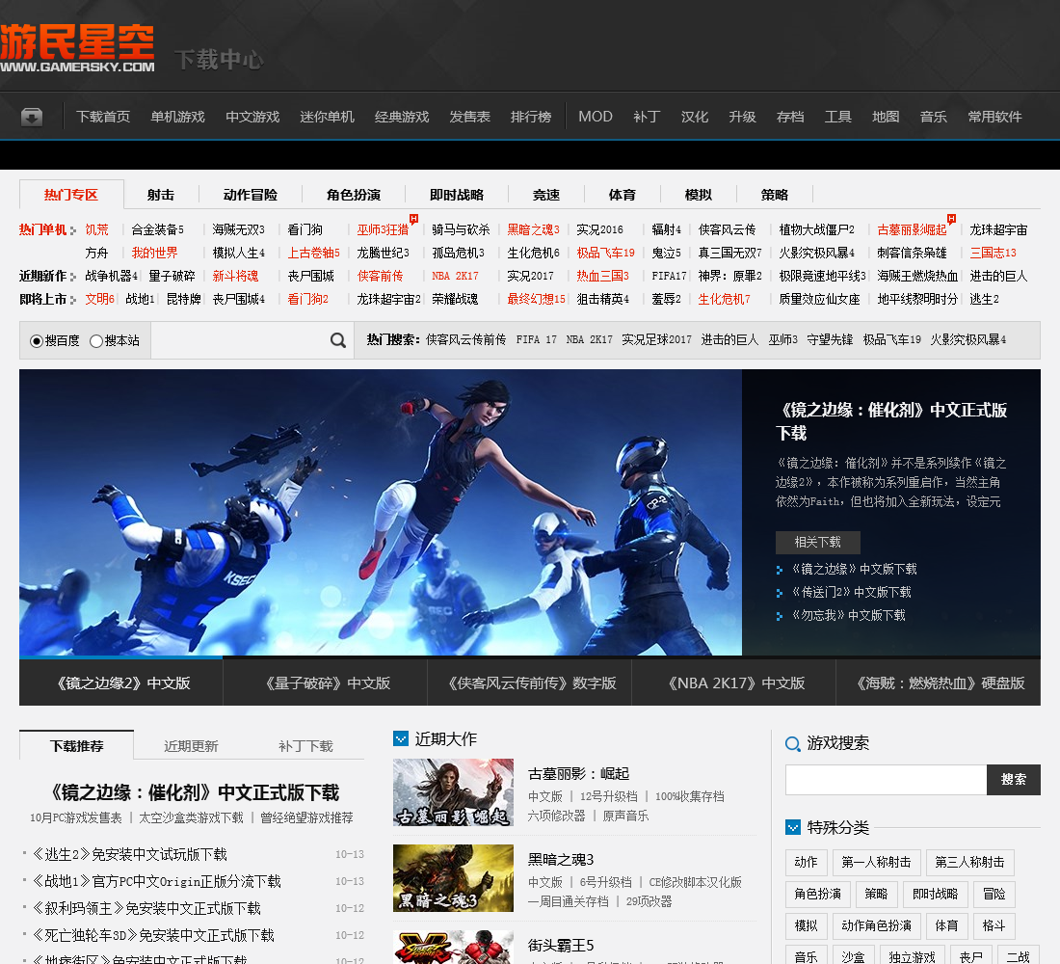Open 最终幻想15 upcoming game link
1060x964 pixels.
[536, 299]
